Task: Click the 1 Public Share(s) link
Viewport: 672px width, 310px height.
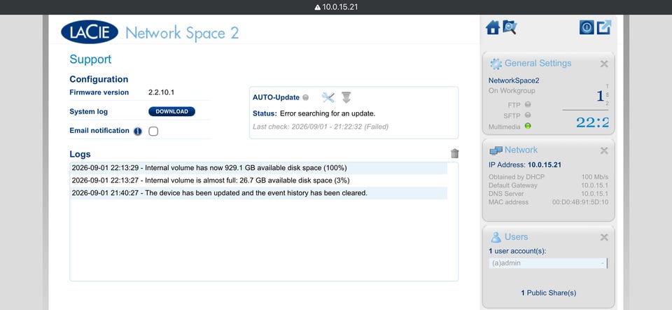Action: pos(549,293)
